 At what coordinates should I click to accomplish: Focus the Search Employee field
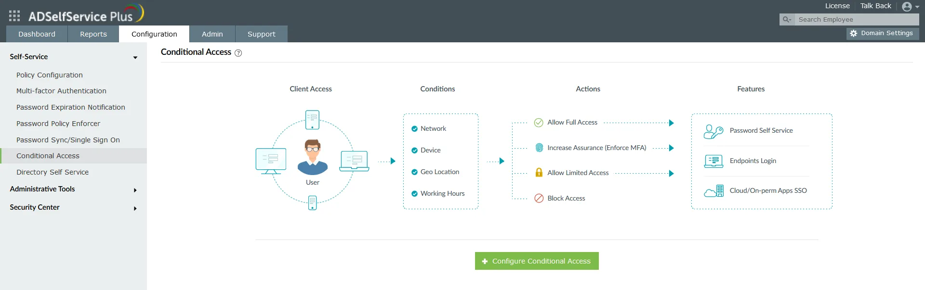(x=857, y=20)
